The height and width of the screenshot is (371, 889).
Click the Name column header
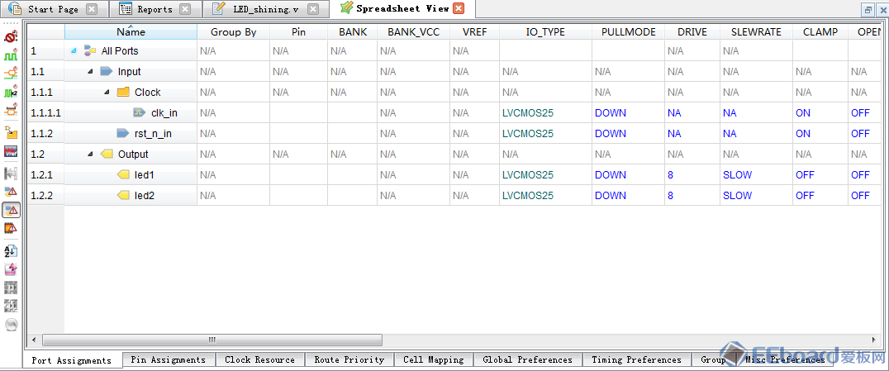point(131,31)
